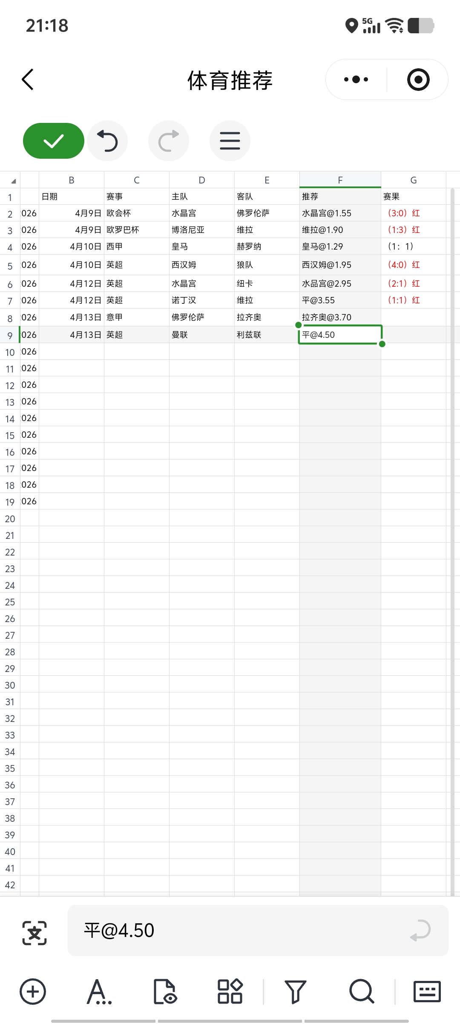
Task: Confirm the edit with the green checkmark
Action: point(54,141)
